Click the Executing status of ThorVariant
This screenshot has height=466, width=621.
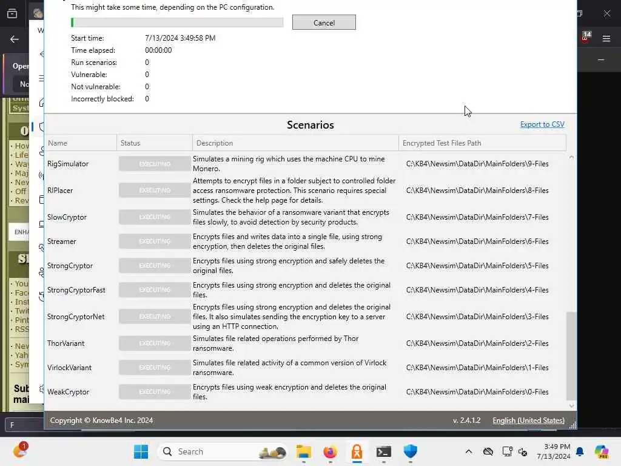tap(155, 343)
